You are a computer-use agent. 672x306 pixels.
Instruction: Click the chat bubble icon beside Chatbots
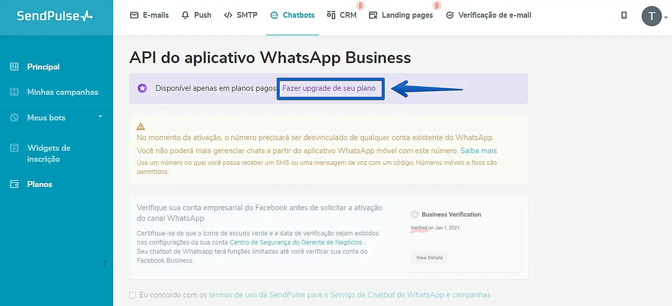click(274, 16)
